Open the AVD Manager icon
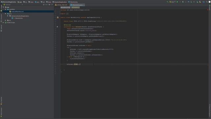The height and width of the screenshot is (119, 211). pyautogui.click(x=197, y=2)
